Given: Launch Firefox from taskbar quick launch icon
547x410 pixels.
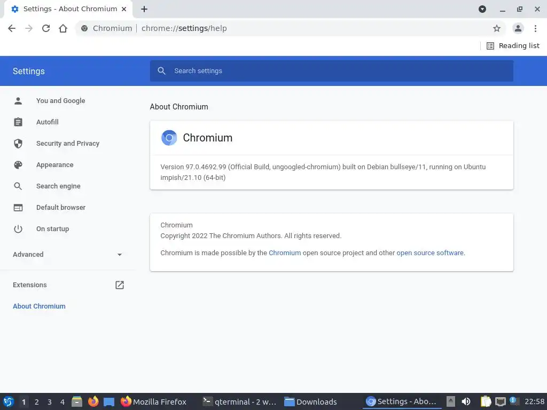Looking at the screenshot, I should tap(93, 401).
